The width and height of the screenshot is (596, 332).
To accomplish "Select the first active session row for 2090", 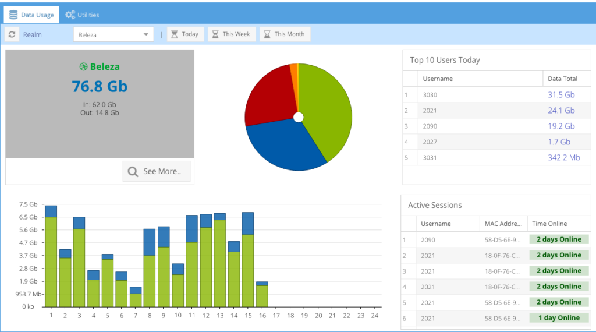I will pyautogui.click(x=428, y=239).
